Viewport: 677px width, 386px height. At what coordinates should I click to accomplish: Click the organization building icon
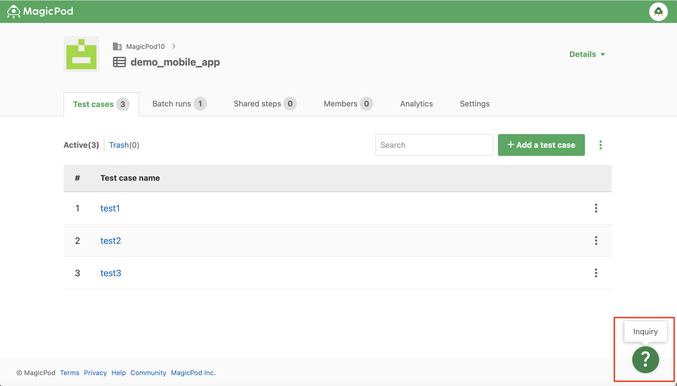tap(117, 46)
